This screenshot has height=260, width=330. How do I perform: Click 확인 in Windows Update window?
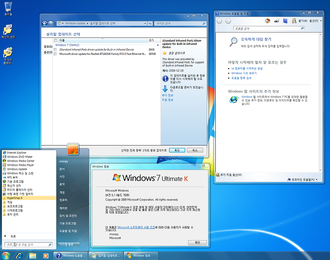pos(177,151)
